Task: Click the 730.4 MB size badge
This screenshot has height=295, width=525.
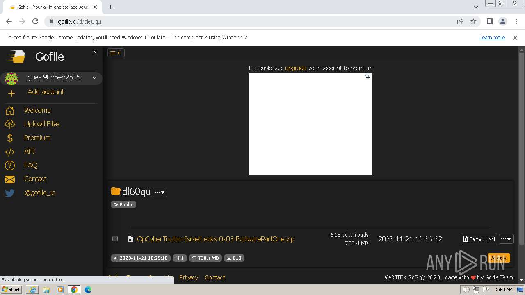Action: tap(205, 258)
